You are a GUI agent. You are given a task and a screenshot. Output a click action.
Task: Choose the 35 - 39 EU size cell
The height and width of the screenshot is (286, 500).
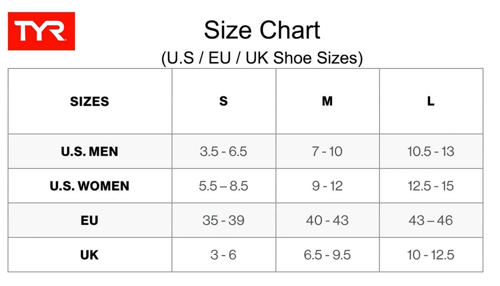pyautogui.click(x=223, y=220)
